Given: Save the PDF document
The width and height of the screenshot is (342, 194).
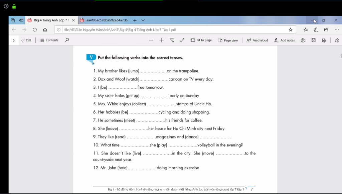Looking at the screenshot, I should point(313,40).
